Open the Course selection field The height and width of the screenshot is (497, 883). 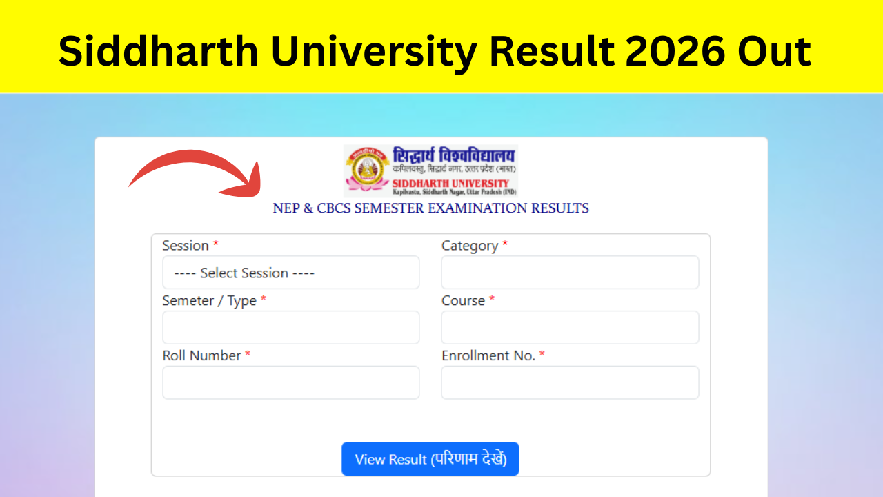click(x=570, y=327)
